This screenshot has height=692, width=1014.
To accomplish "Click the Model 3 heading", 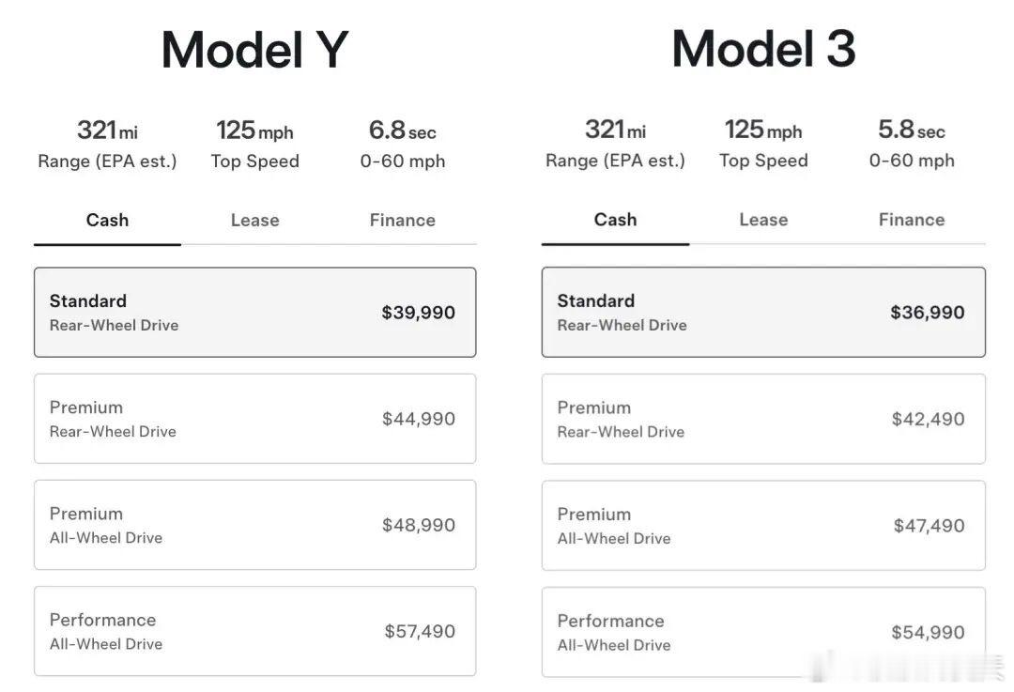I will pos(763,49).
